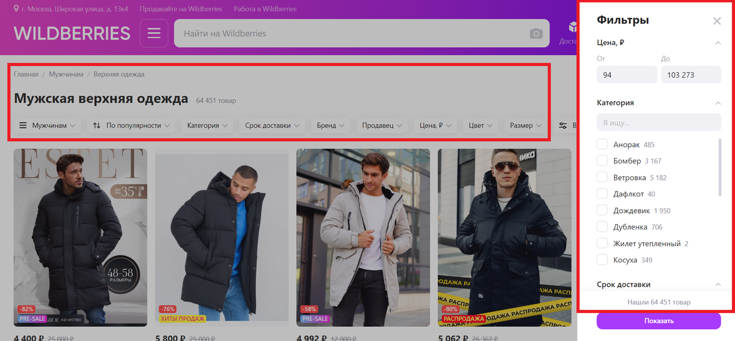
Task: Click the Фильтры panel title
Action: [623, 20]
